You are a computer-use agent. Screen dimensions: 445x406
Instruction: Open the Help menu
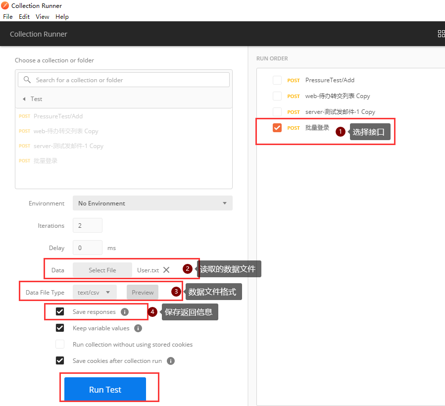(x=62, y=16)
